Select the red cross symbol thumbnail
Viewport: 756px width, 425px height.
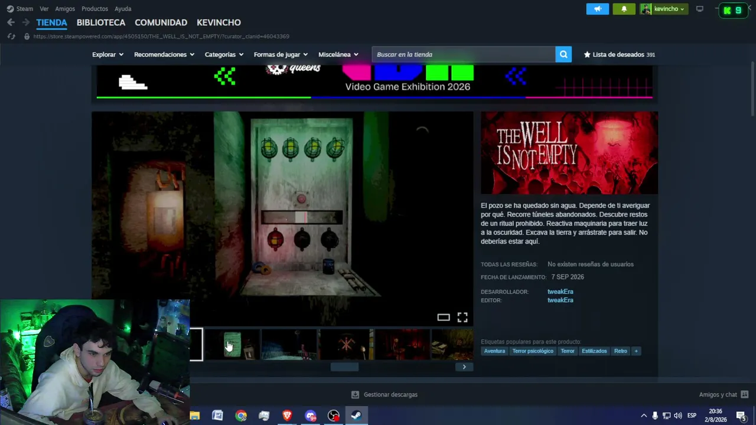347,345
